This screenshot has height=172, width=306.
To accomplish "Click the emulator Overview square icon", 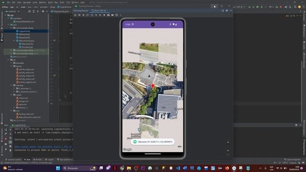I will coord(104,15).
